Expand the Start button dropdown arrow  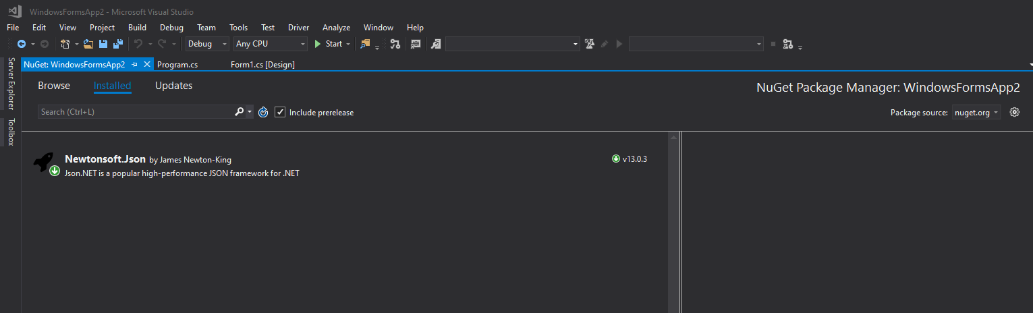tap(348, 44)
